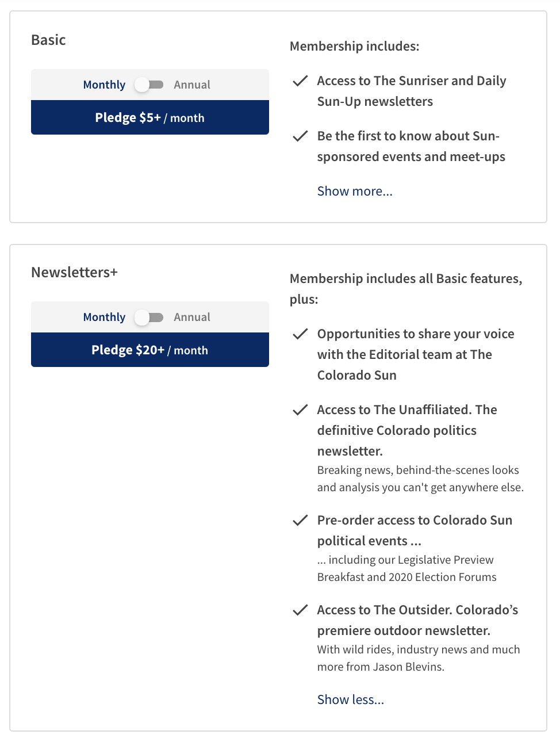Pledge $5+ per month
The width and height of the screenshot is (560, 742).
pos(150,117)
